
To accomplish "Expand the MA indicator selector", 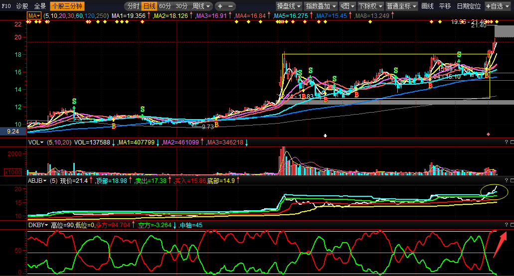I will coord(34,16).
